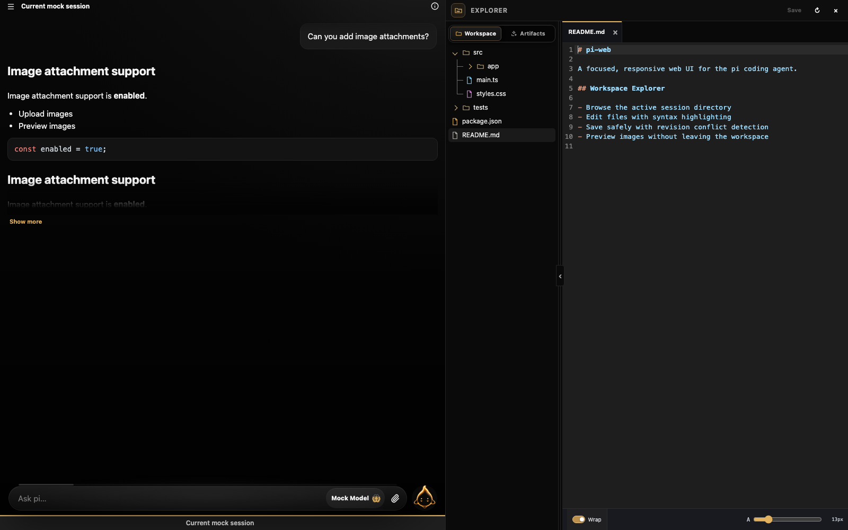Click the 'Preview images' bullet in chat
This screenshot has width=848, height=530.
47,126
